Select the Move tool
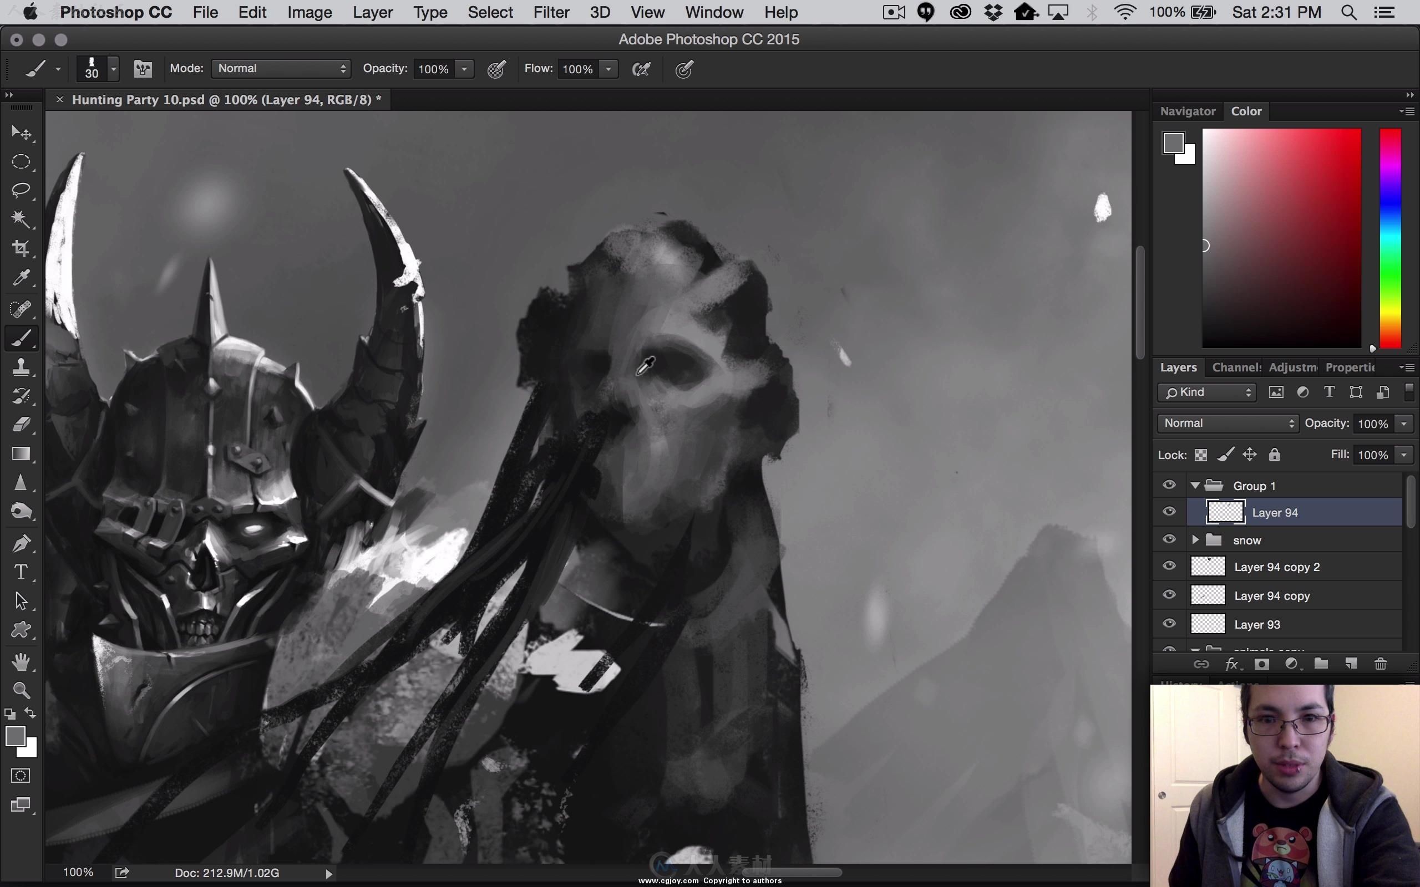 point(21,133)
